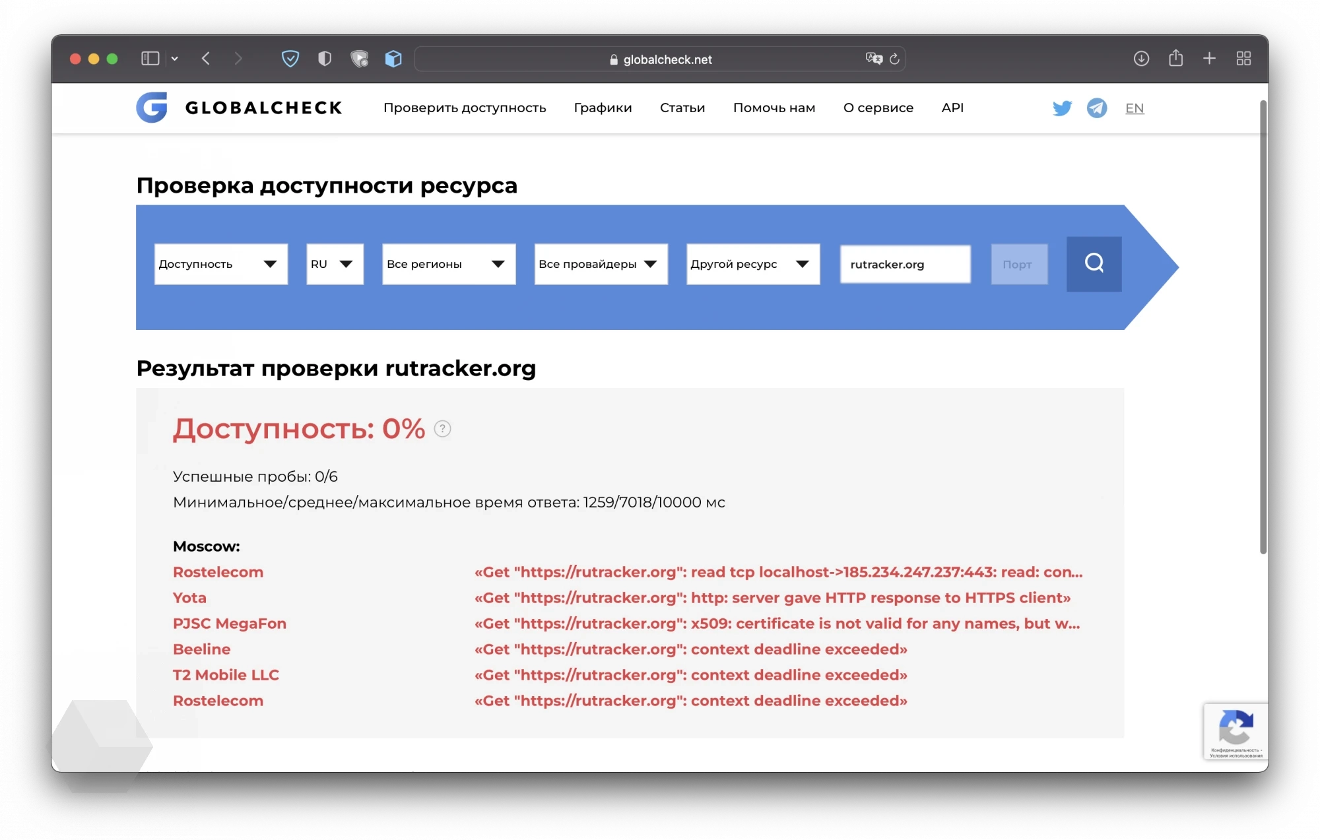
Task: Select the response time statistics line
Action: 449,502
